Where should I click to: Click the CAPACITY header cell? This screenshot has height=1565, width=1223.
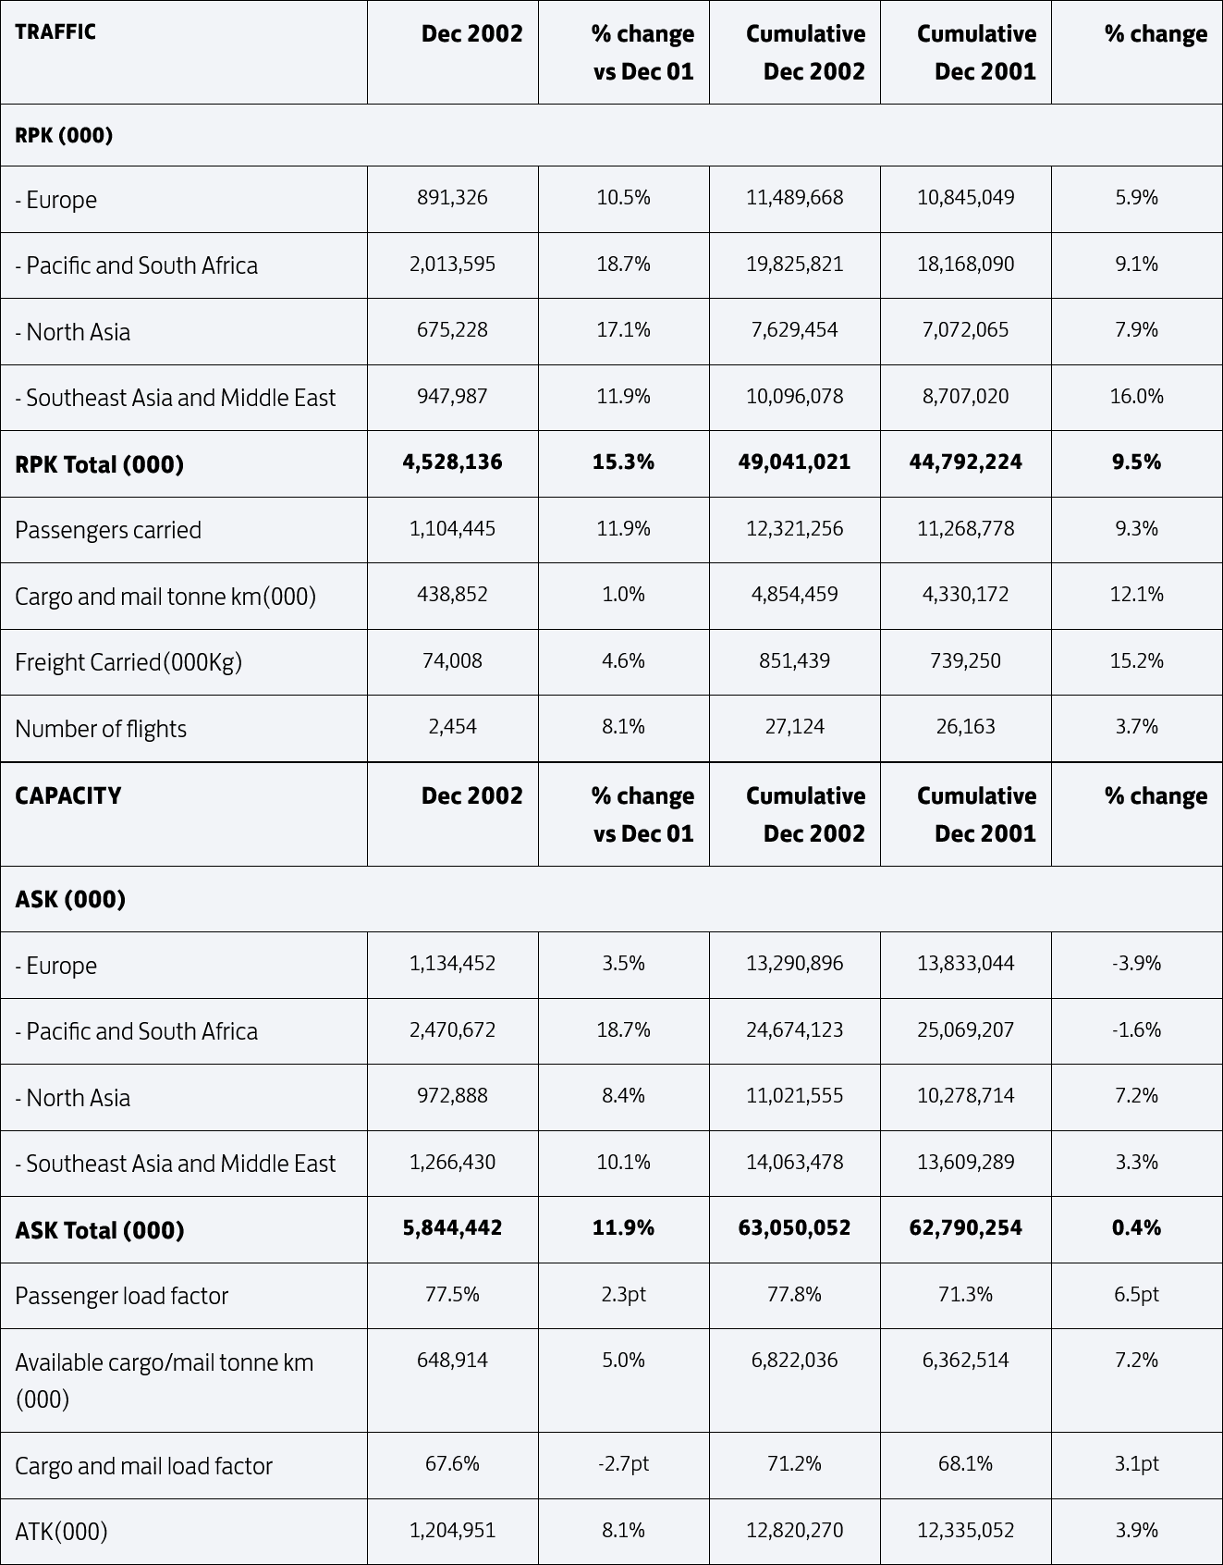184,815
